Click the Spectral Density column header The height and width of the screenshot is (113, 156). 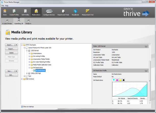tap(133, 99)
